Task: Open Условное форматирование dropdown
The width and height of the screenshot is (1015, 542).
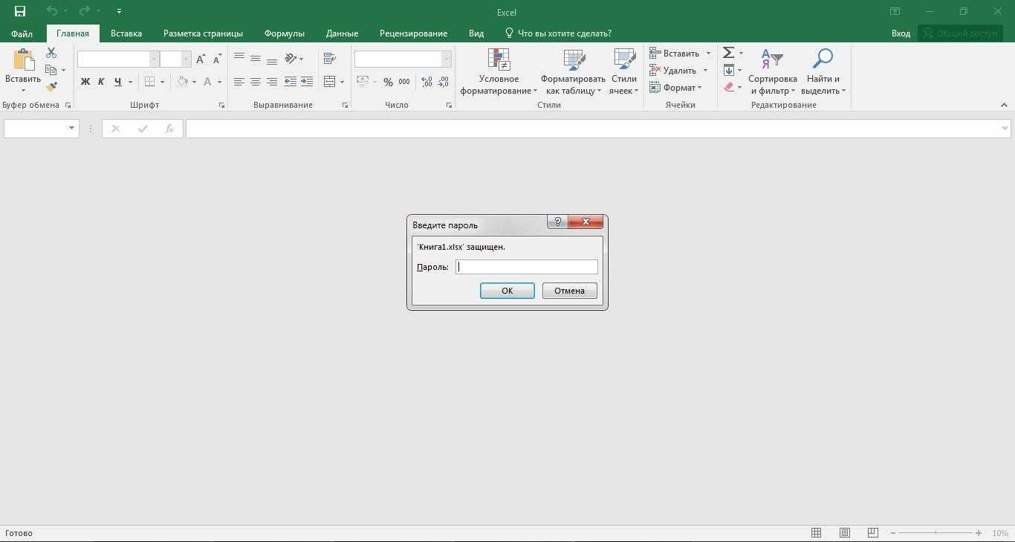Action: coord(499,72)
